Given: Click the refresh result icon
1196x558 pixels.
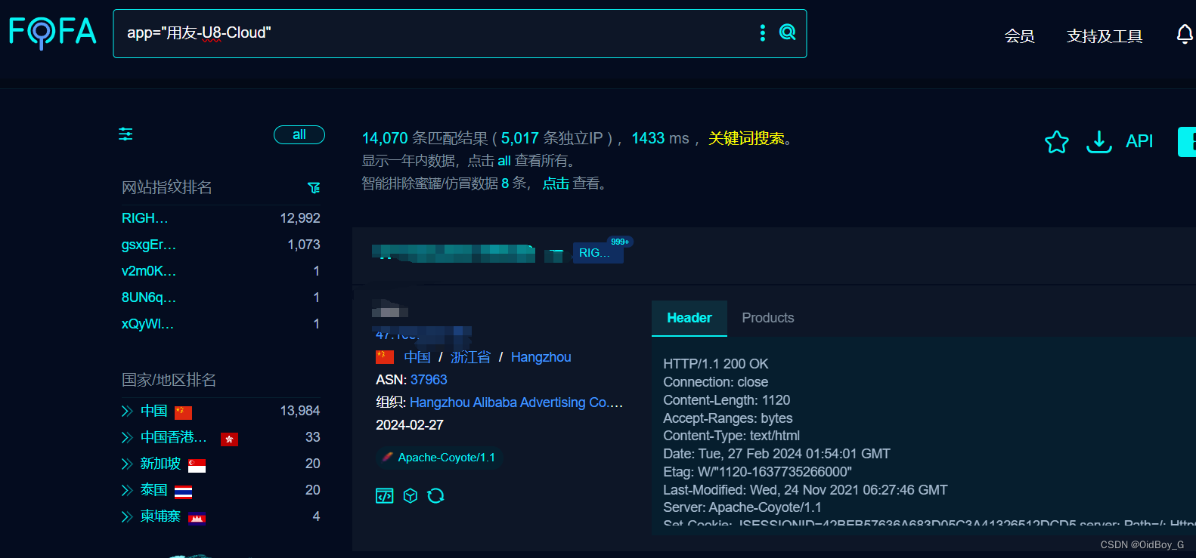Looking at the screenshot, I should tap(435, 495).
